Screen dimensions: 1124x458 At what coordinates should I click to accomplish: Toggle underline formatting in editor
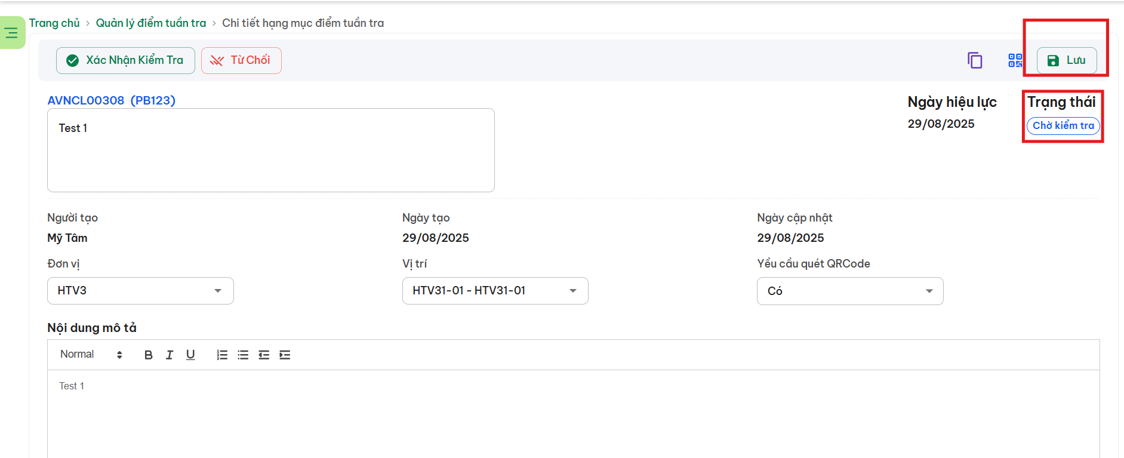click(x=190, y=355)
